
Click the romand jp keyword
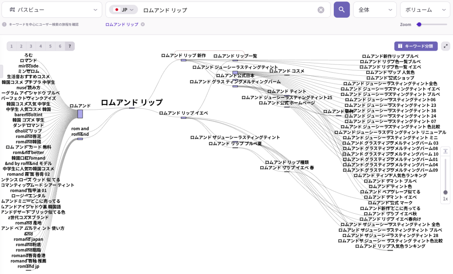pos(28,267)
